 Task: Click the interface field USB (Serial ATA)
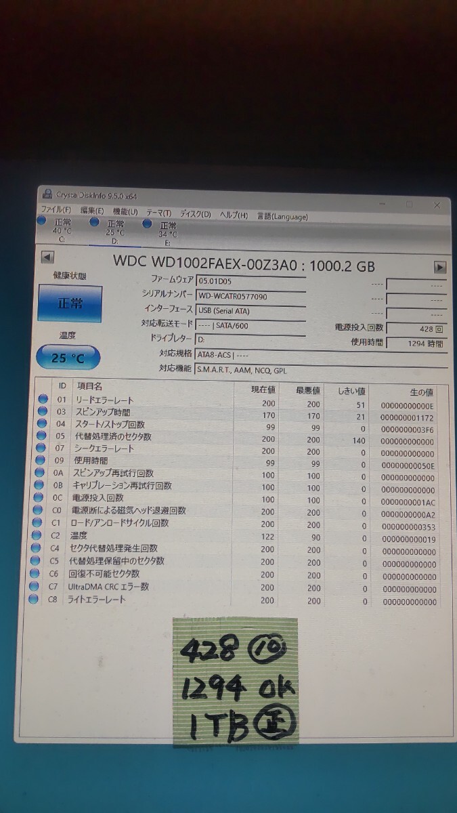click(251, 310)
